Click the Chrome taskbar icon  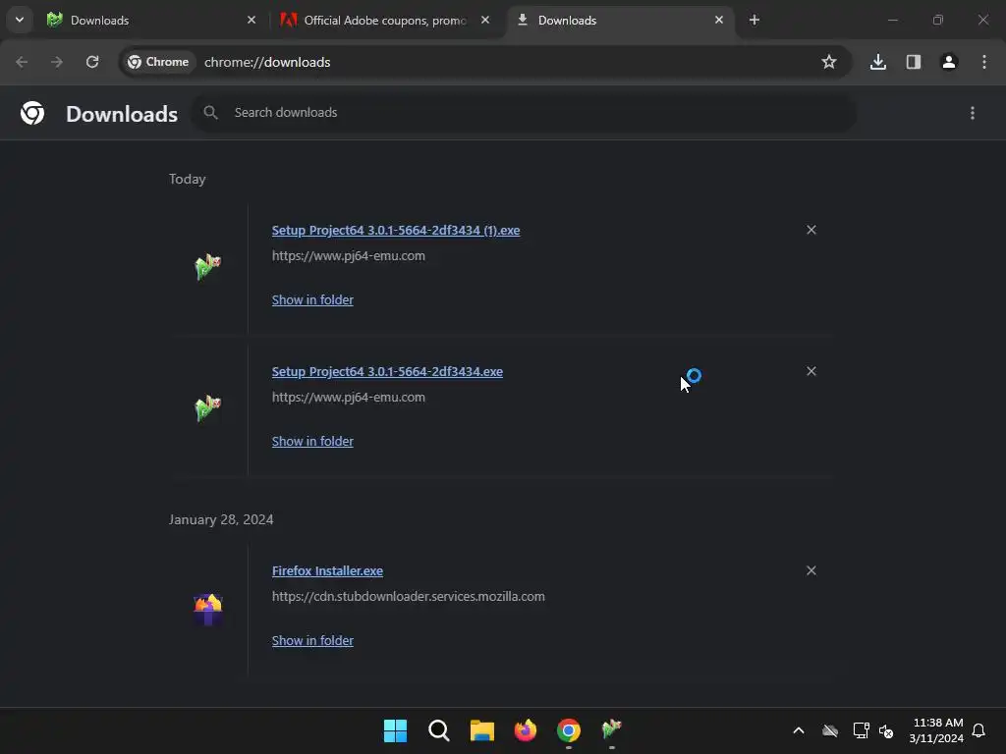(x=569, y=730)
